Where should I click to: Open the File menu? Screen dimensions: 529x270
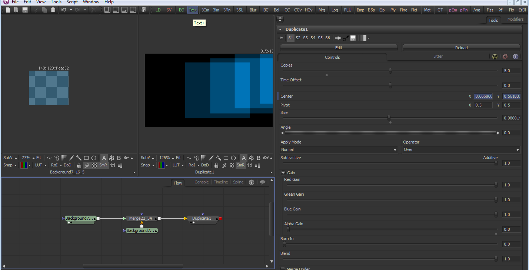(15, 2)
